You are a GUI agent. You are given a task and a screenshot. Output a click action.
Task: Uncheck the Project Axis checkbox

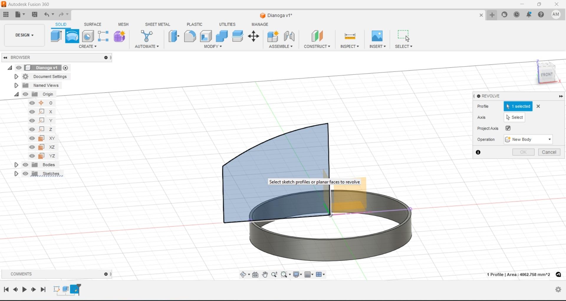pos(508,128)
